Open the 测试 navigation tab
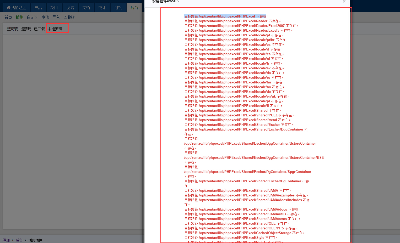Image resolution: width=400 pixels, height=243 pixels. (x=70, y=8)
